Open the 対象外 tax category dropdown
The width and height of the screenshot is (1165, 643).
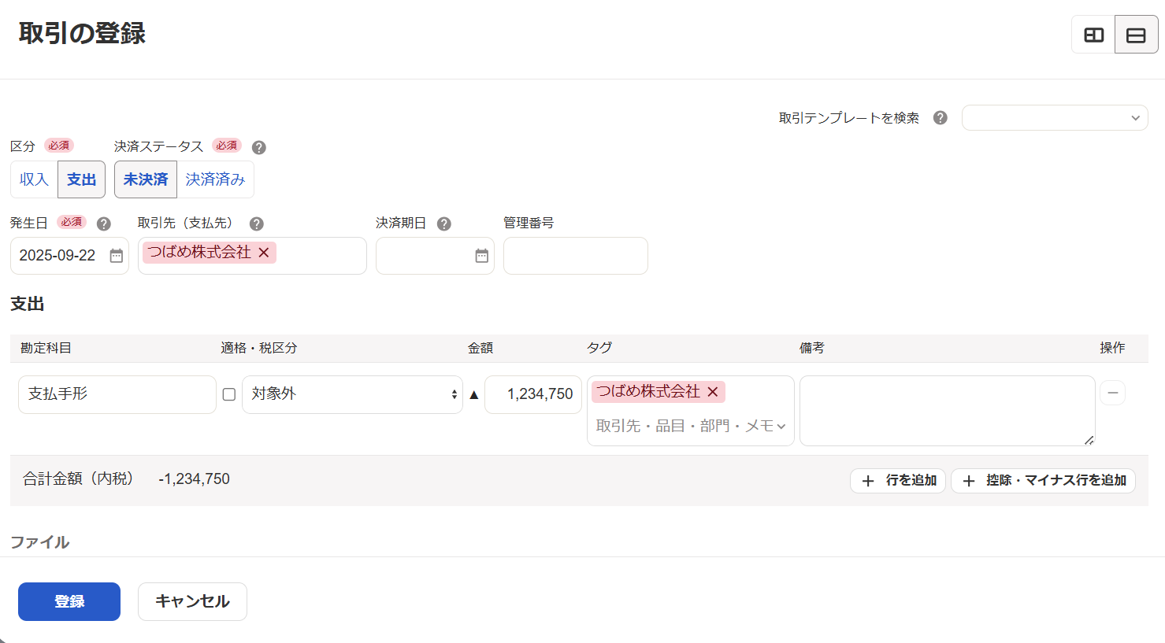352,394
